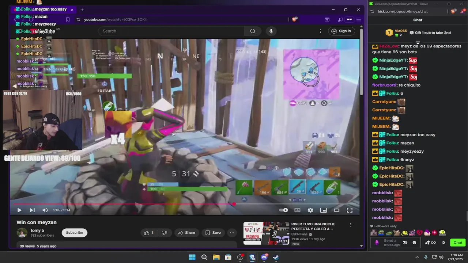Image resolution: width=468 pixels, height=263 pixels.
Task: Open Viz965 top gifter entry
Action: click(396, 33)
